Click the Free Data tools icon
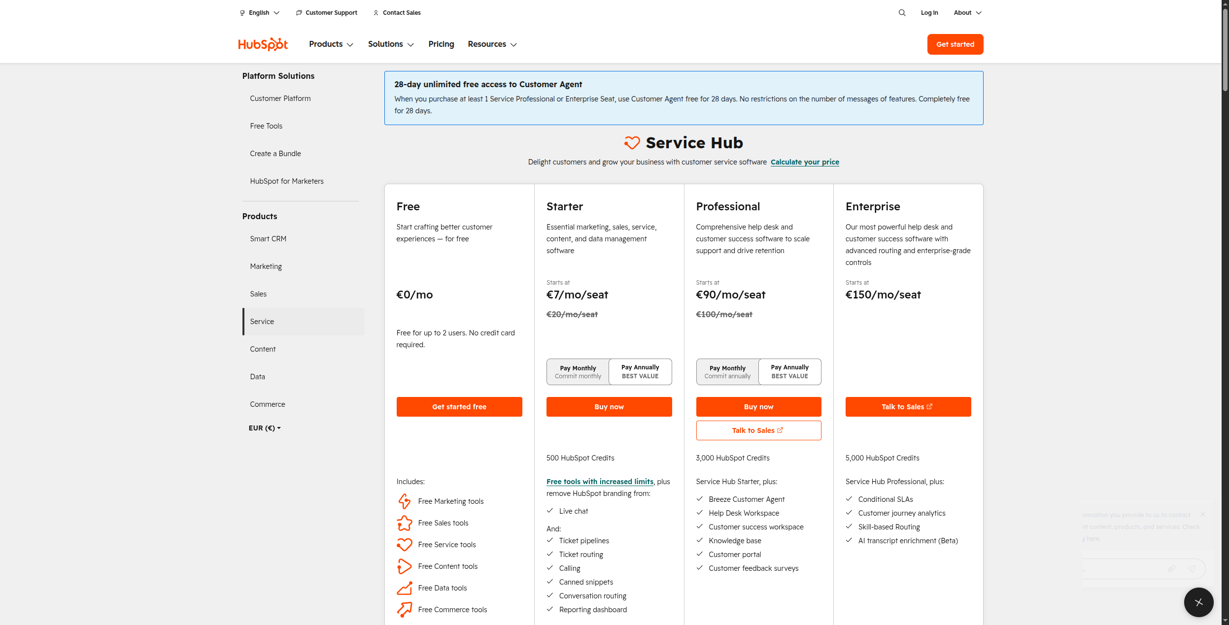 pos(404,588)
